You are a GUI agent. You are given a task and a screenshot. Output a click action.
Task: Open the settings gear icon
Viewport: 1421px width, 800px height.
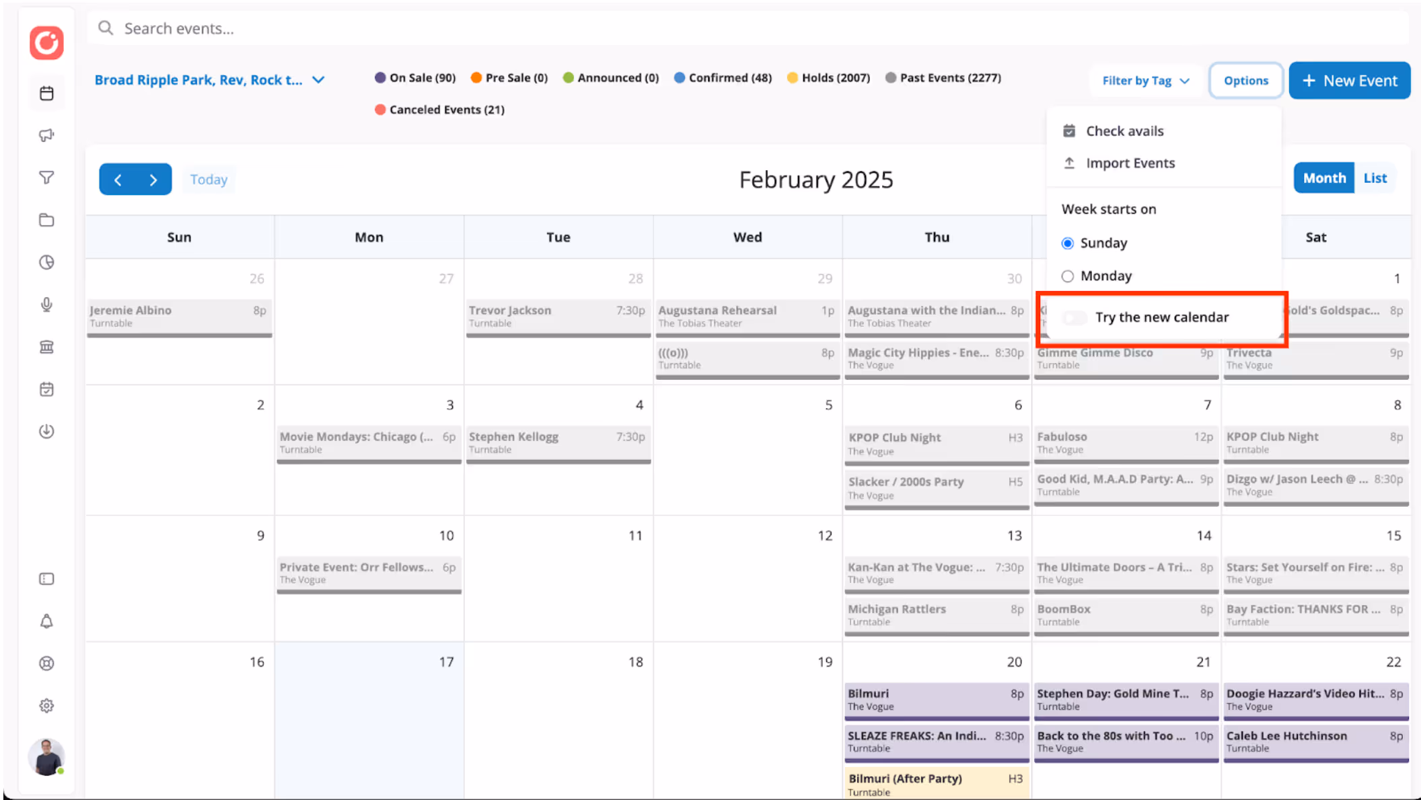[x=46, y=705]
